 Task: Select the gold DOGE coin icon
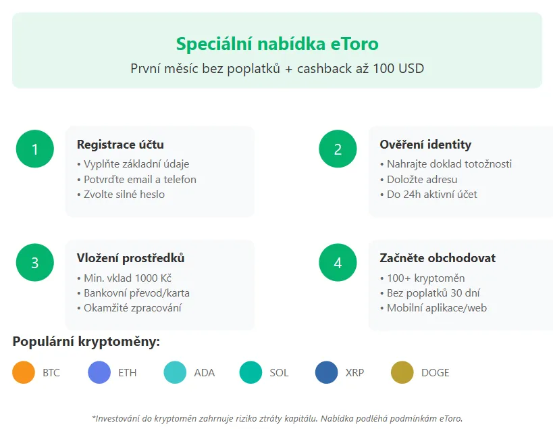coord(402,372)
